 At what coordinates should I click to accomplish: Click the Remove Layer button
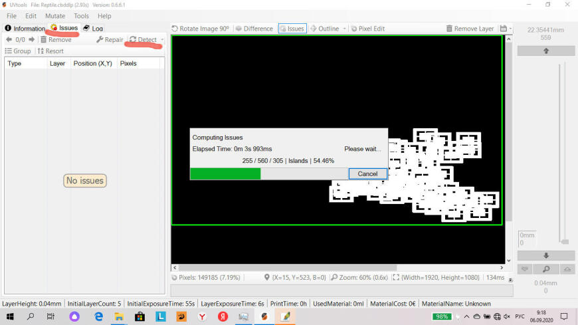pyautogui.click(x=470, y=29)
